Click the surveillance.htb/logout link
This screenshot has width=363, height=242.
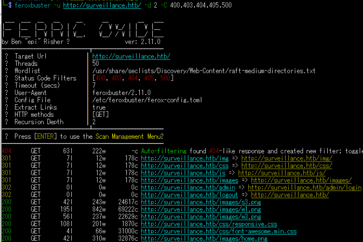(x=189, y=195)
